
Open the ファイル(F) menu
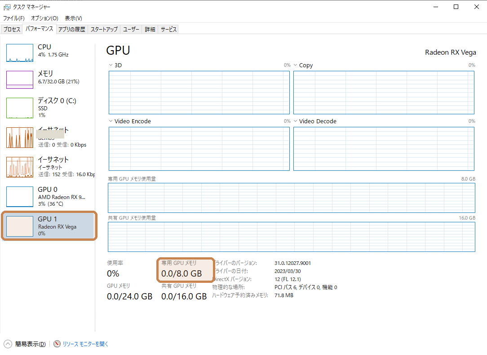(x=13, y=18)
